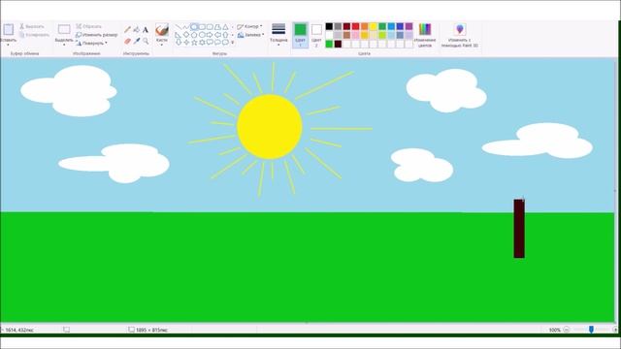Click Resize (Изменить размер) button
Image resolution: width=621 pixels, height=349 pixels.
97,35
